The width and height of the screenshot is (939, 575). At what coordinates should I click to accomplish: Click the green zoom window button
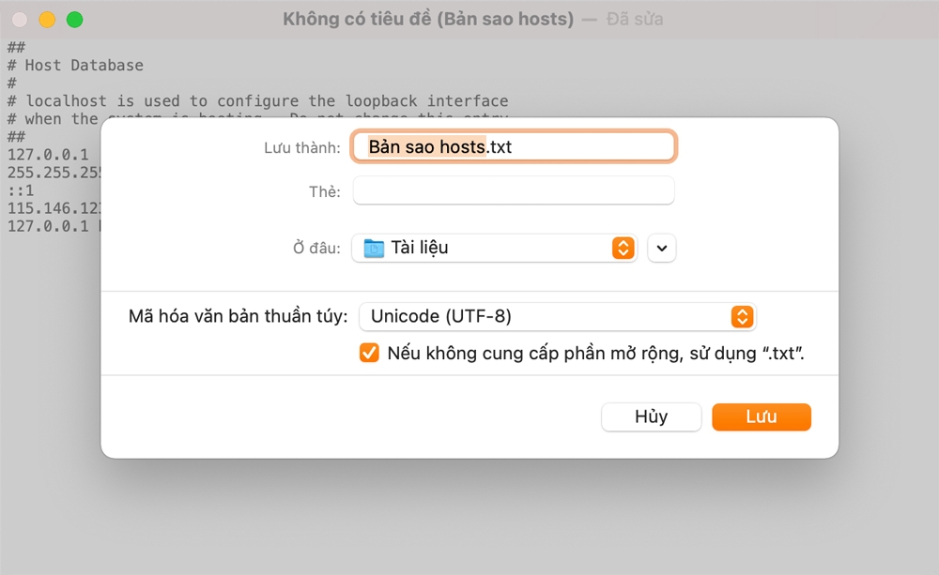(x=75, y=20)
